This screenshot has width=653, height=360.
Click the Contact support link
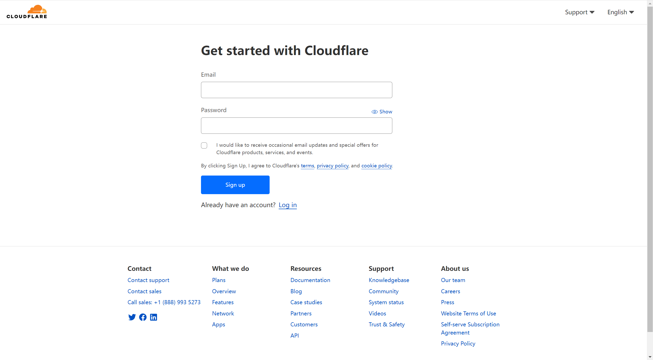[x=148, y=280]
